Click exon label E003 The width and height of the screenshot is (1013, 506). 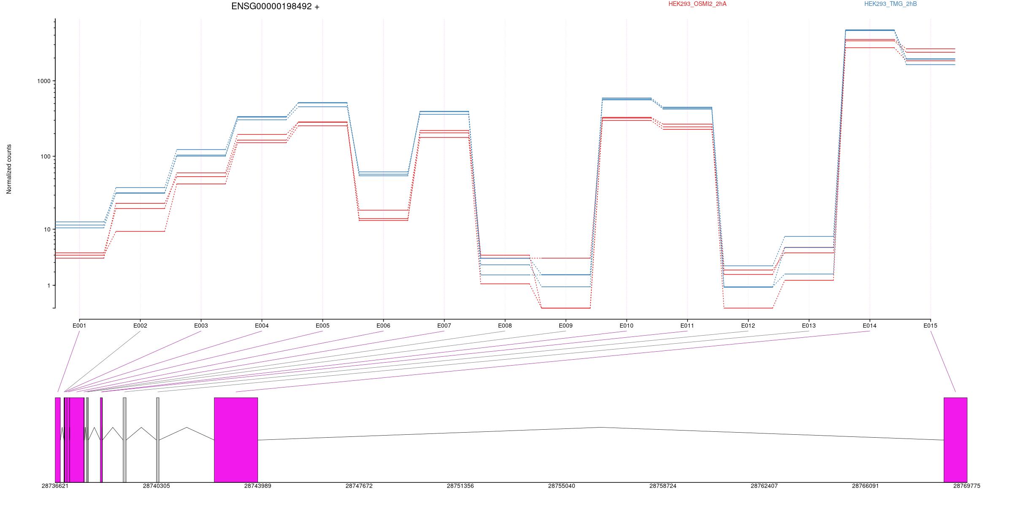[201, 326]
